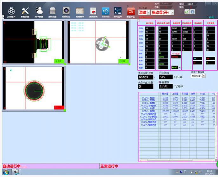Click the green 42 value in camera column
This screenshot has width=218, height=177.
point(163,53)
